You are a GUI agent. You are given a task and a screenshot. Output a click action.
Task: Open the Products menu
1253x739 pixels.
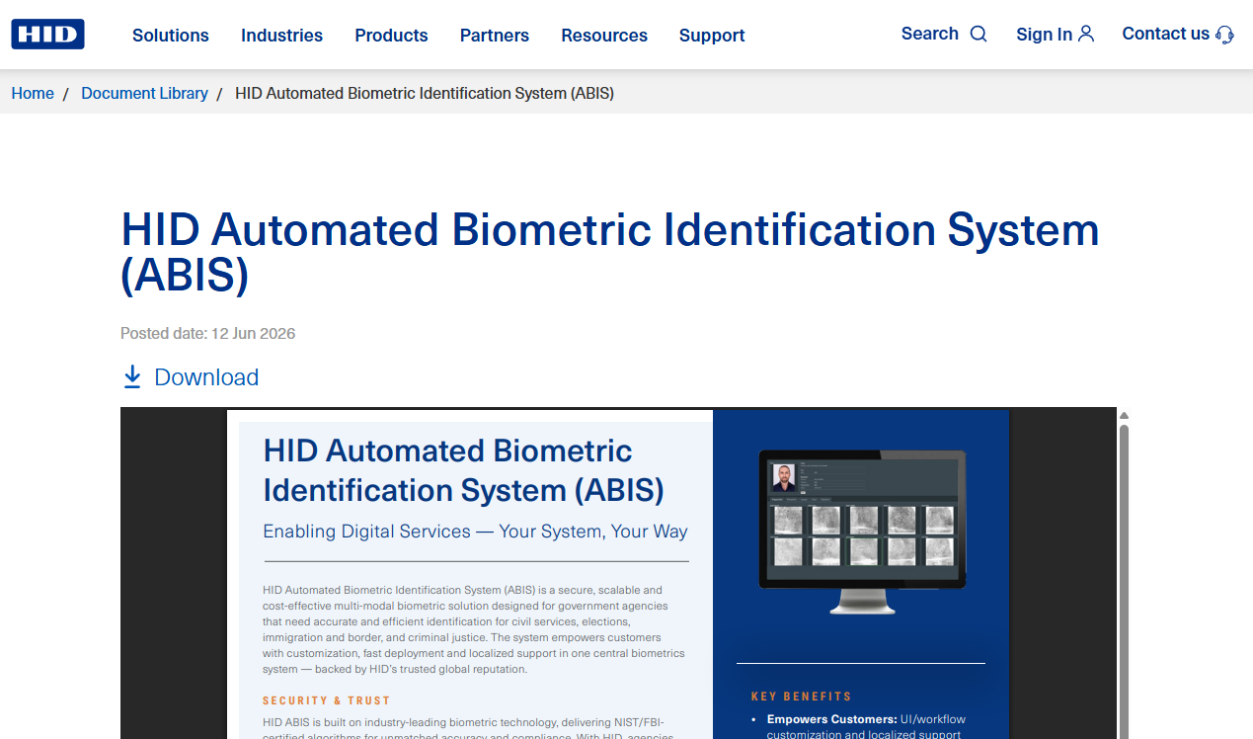click(x=391, y=36)
